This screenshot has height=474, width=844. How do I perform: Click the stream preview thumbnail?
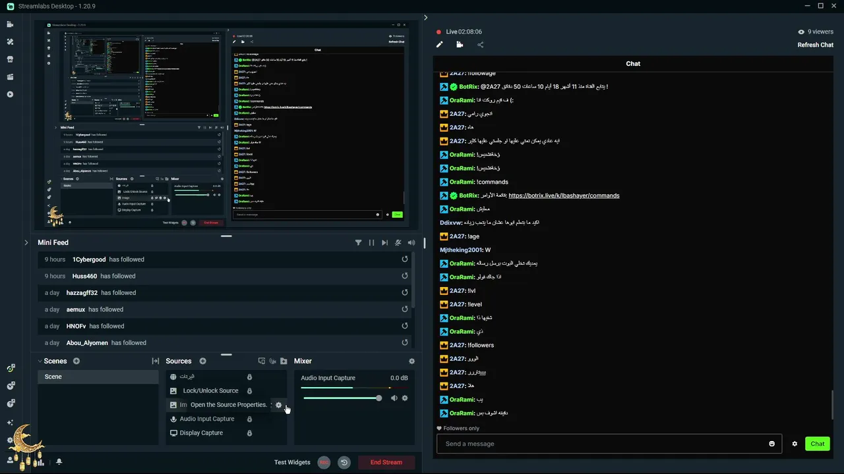pyautogui.click(x=226, y=125)
